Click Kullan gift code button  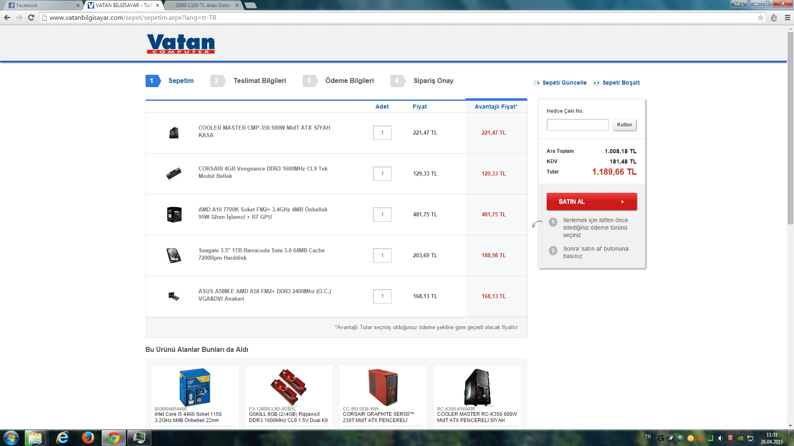pyautogui.click(x=624, y=125)
